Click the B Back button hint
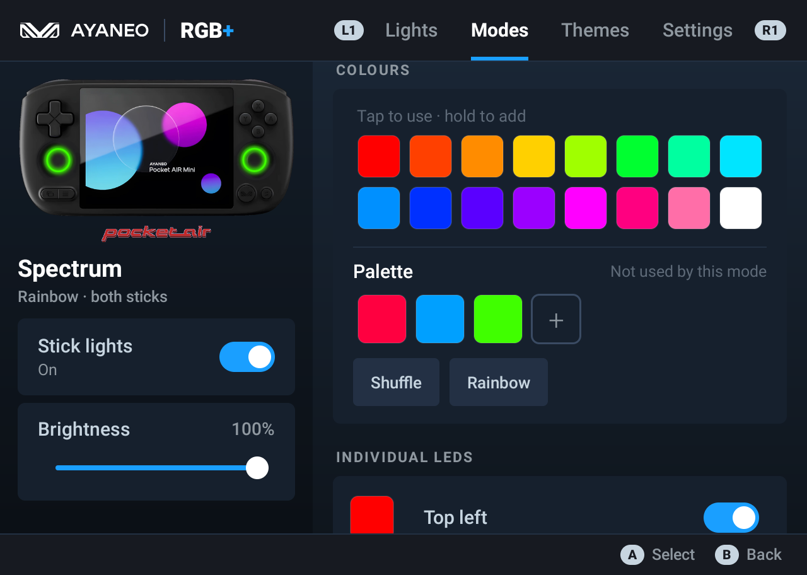 748,555
